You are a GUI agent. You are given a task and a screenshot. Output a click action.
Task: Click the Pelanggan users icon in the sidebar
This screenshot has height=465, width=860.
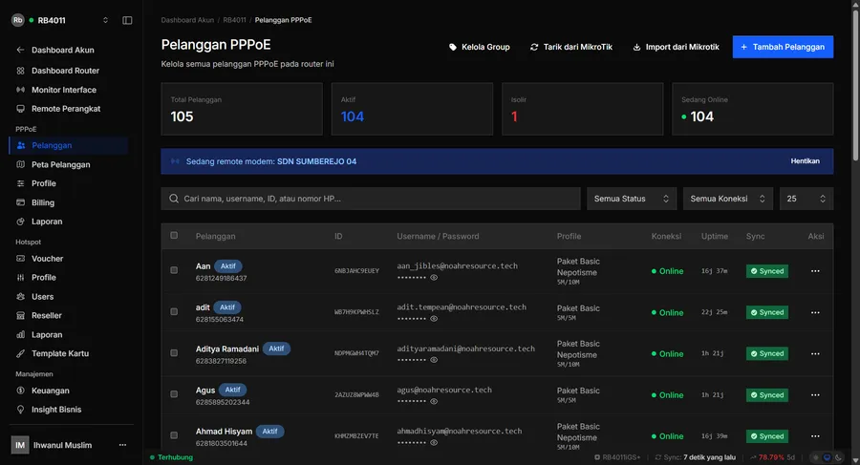(x=21, y=145)
